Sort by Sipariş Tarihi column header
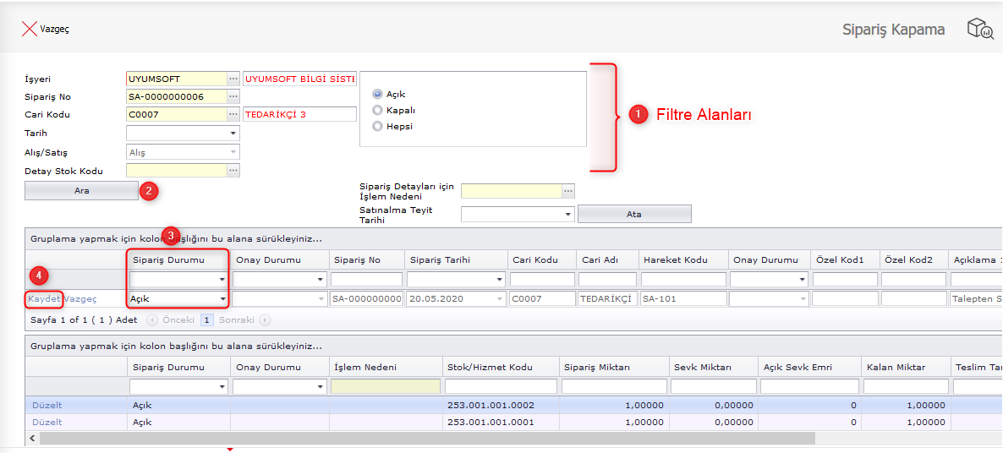1003x453 pixels. pyautogui.click(x=440, y=259)
